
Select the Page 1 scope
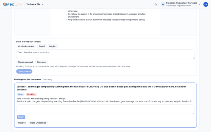coord(42,46)
